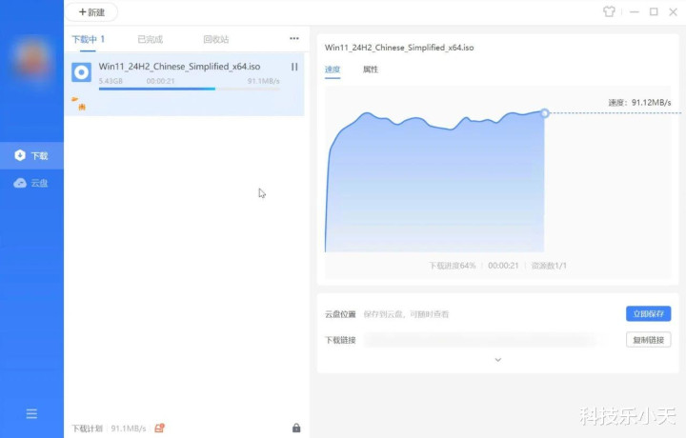Click the 5.43GB file size text
Image resolution: width=686 pixels, height=438 pixels.
tap(111, 81)
